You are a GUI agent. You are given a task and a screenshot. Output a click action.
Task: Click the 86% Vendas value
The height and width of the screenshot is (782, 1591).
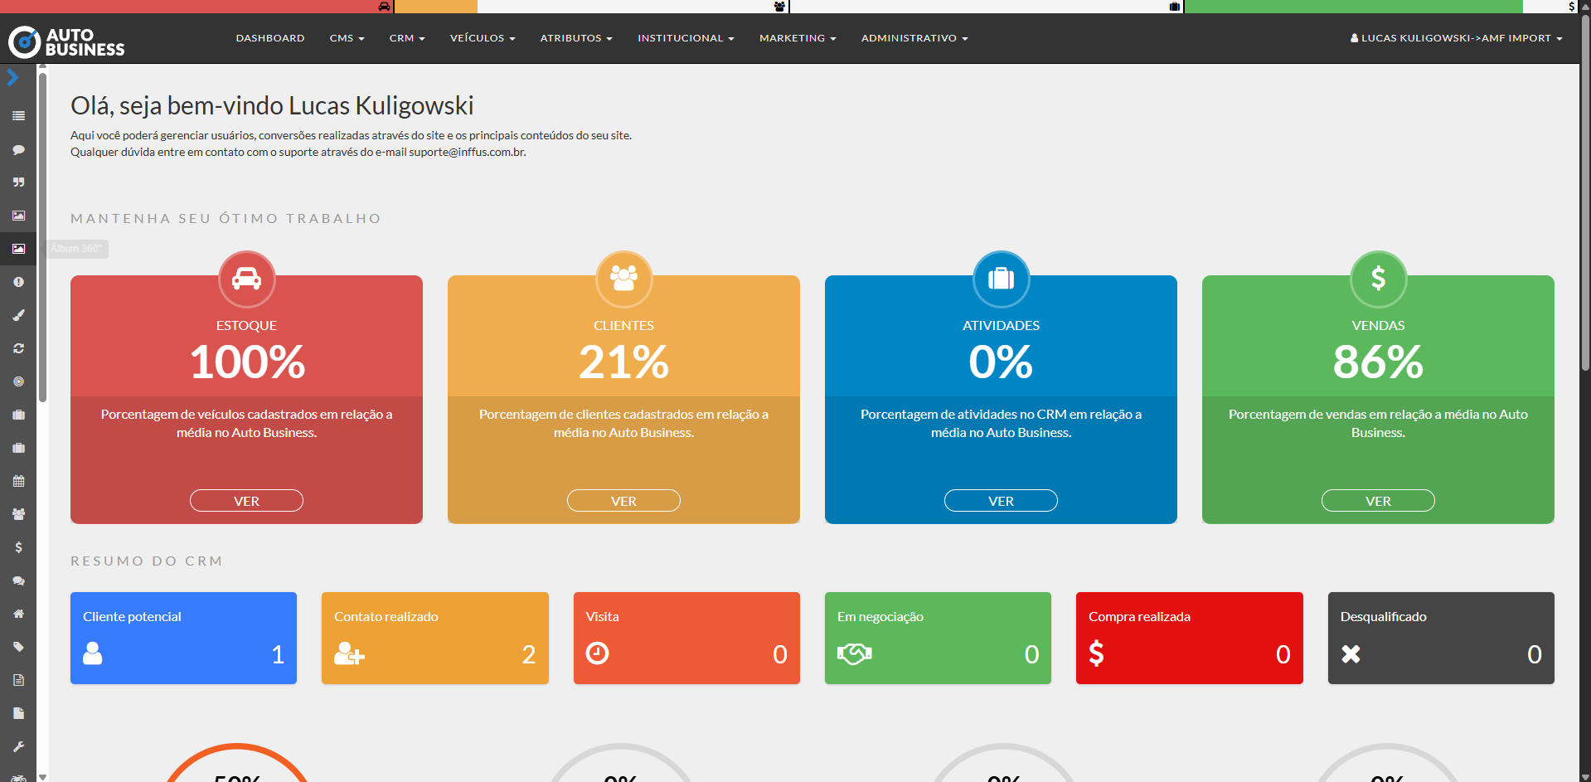pos(1378,362)
